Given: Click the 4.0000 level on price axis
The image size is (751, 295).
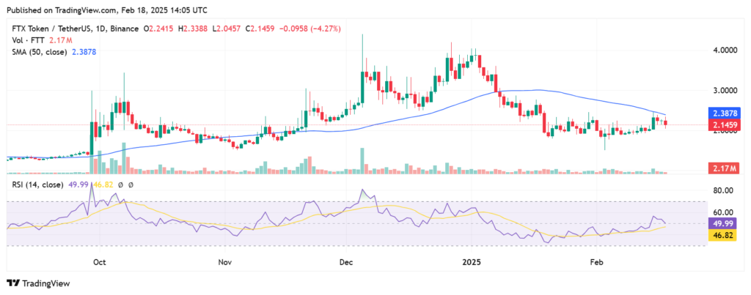Looking at the screenshot, I should click(725, 51).
